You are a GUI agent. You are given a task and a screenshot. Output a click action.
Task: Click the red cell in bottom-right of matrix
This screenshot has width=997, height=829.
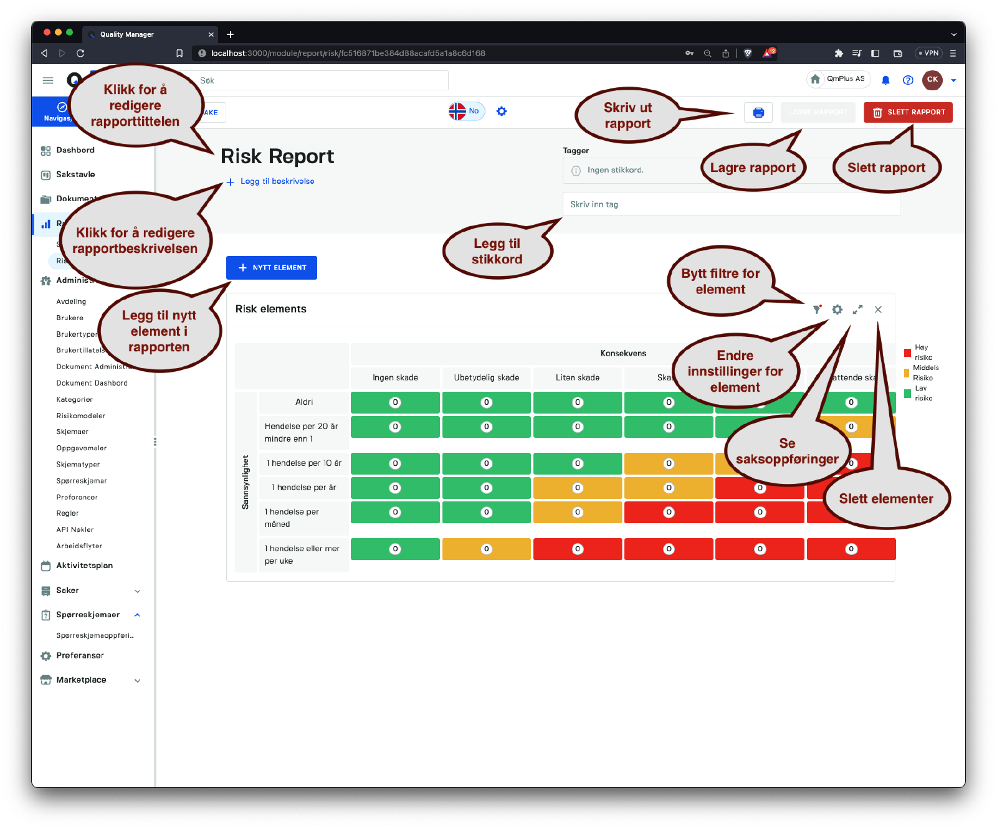tap(851, 549)
